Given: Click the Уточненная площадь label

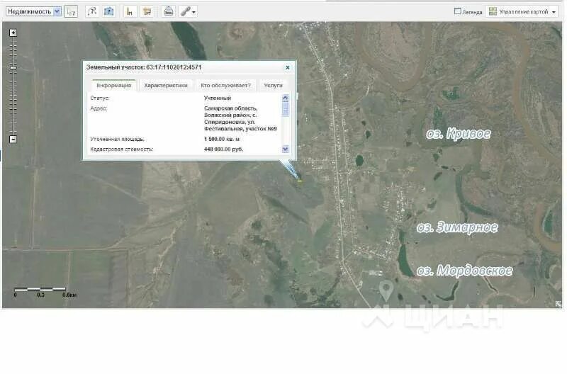Looking at the screenshot, I should pos(117,139).
